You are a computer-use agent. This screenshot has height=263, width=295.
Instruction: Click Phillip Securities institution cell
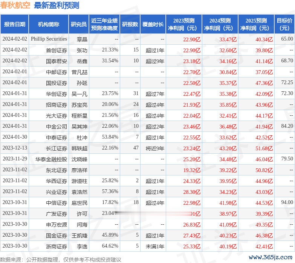point(49,39)
